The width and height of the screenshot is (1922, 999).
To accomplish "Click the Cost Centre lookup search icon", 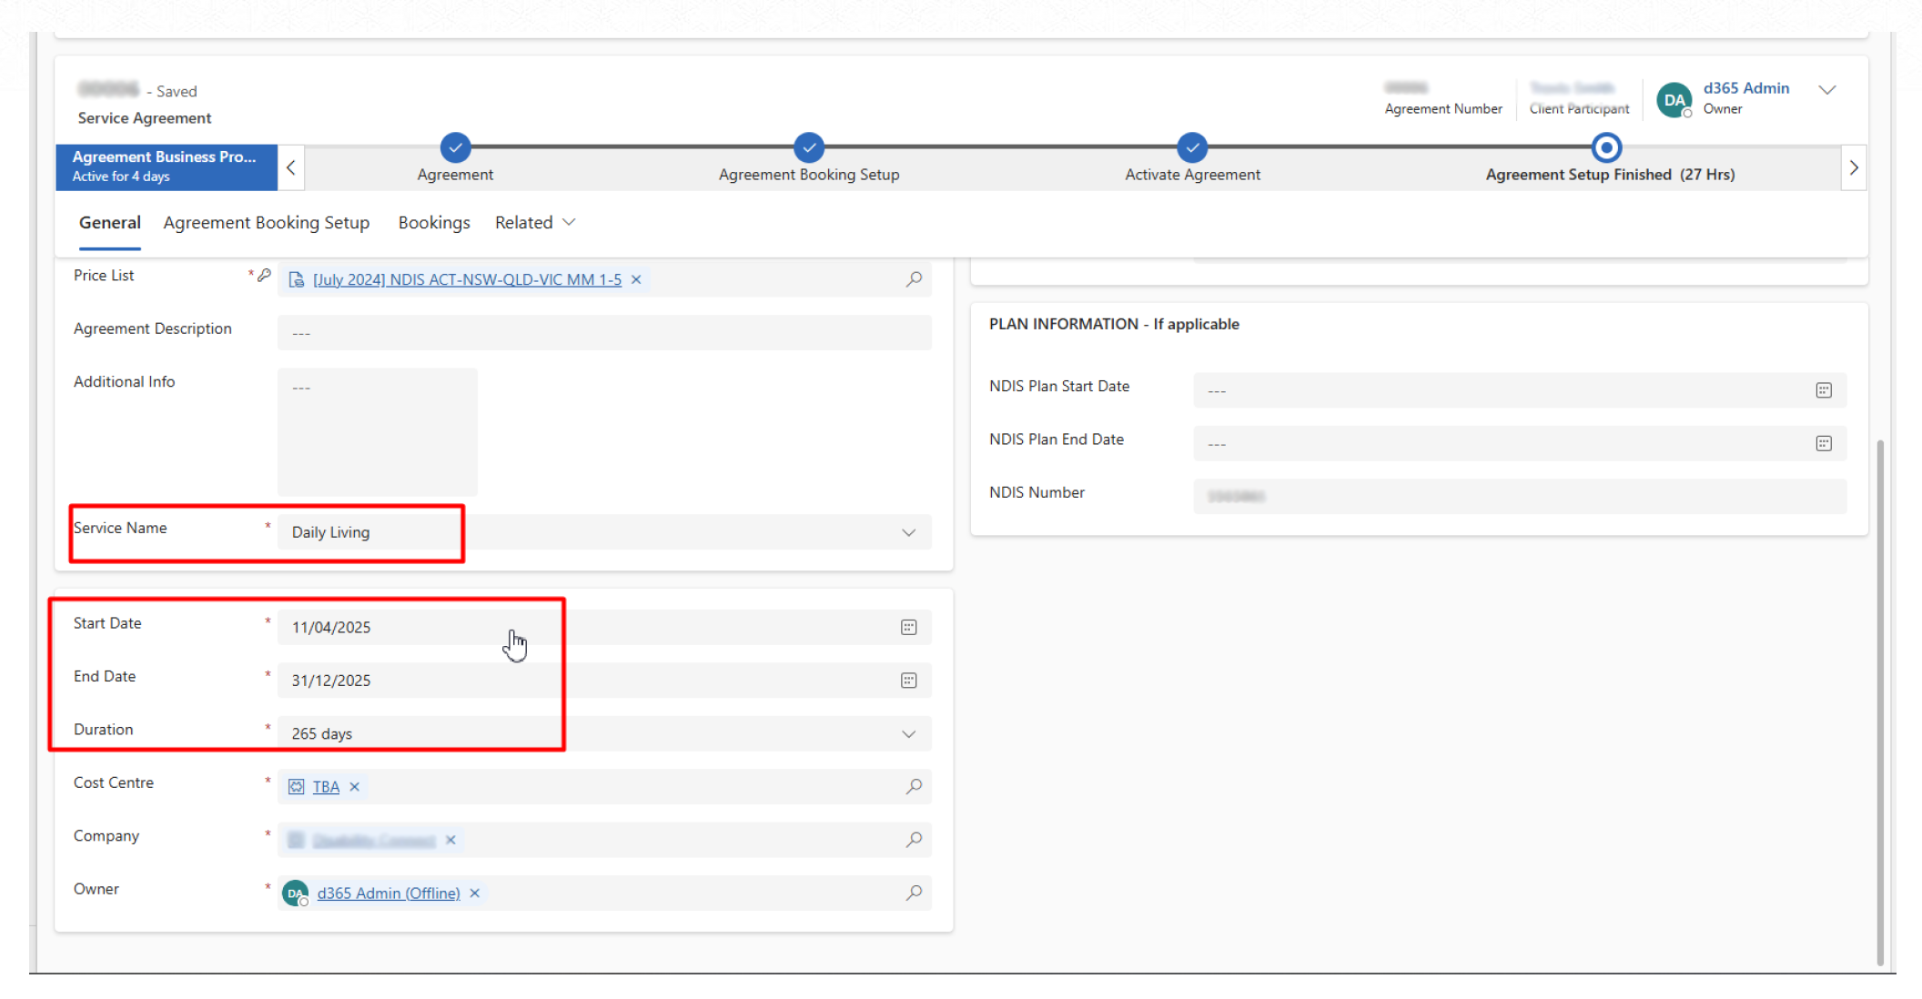I will (914, 786).
